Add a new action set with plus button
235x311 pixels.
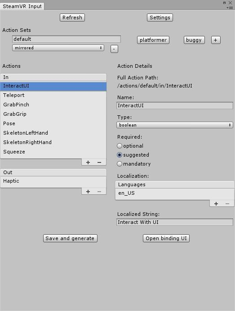[216, 40]
